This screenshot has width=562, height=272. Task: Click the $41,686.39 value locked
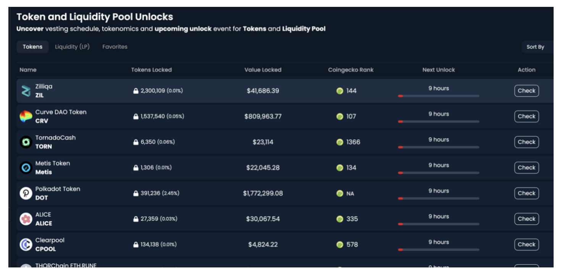(x=263, y=91)
